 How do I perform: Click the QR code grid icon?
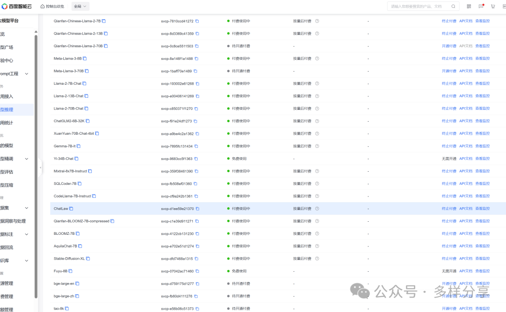tap(469, 7)
